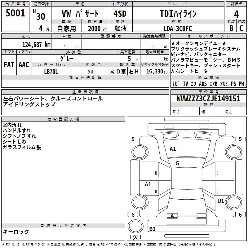Click A1 mark on the hood
Viewport: 248px width, 248px height.
(173, 149)
